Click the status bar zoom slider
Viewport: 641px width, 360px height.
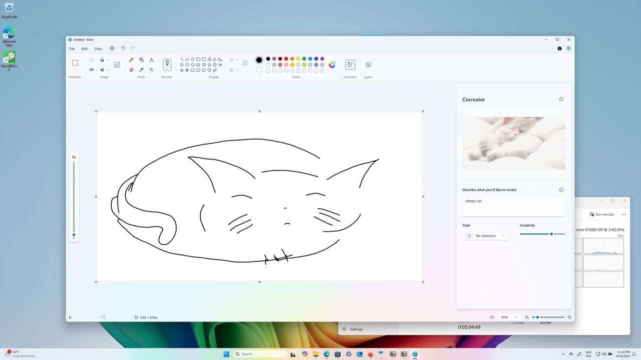[x=548, y=317]
